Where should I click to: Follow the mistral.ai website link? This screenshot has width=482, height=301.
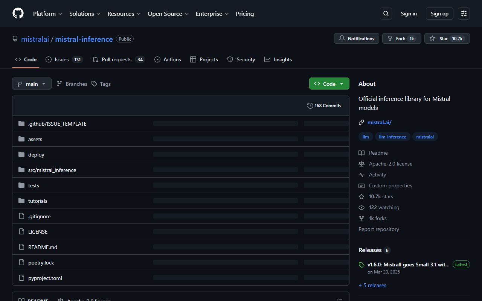pyautogui.click(x=379, y=122)
